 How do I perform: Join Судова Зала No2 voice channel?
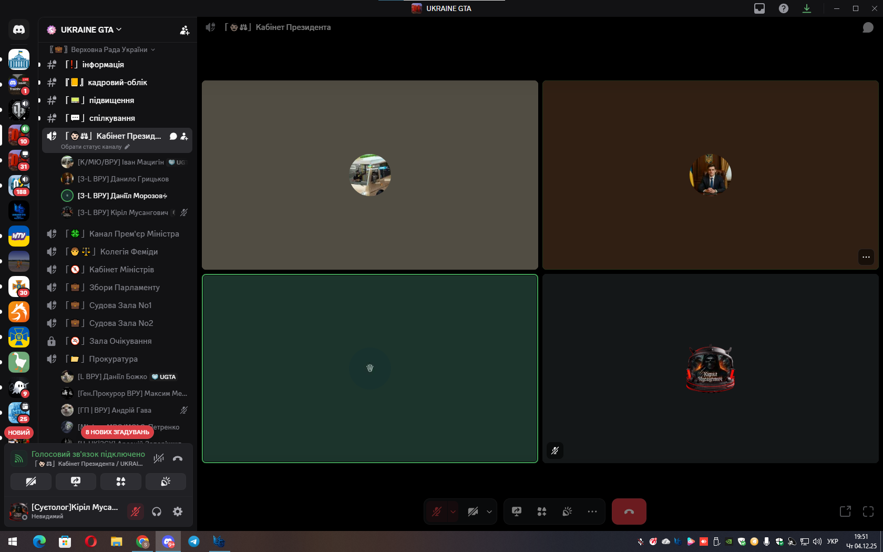[117, 323]
